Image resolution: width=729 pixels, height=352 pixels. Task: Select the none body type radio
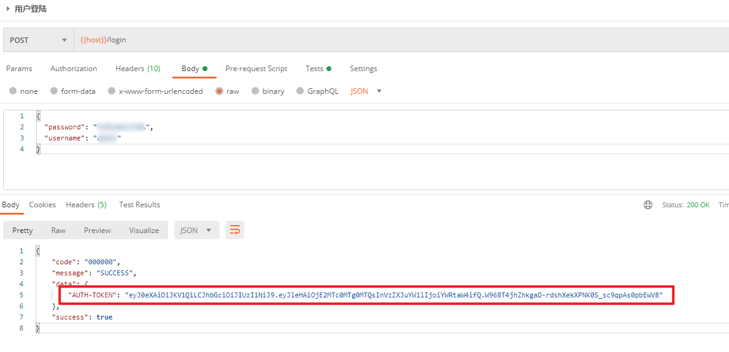pos(13,91)
